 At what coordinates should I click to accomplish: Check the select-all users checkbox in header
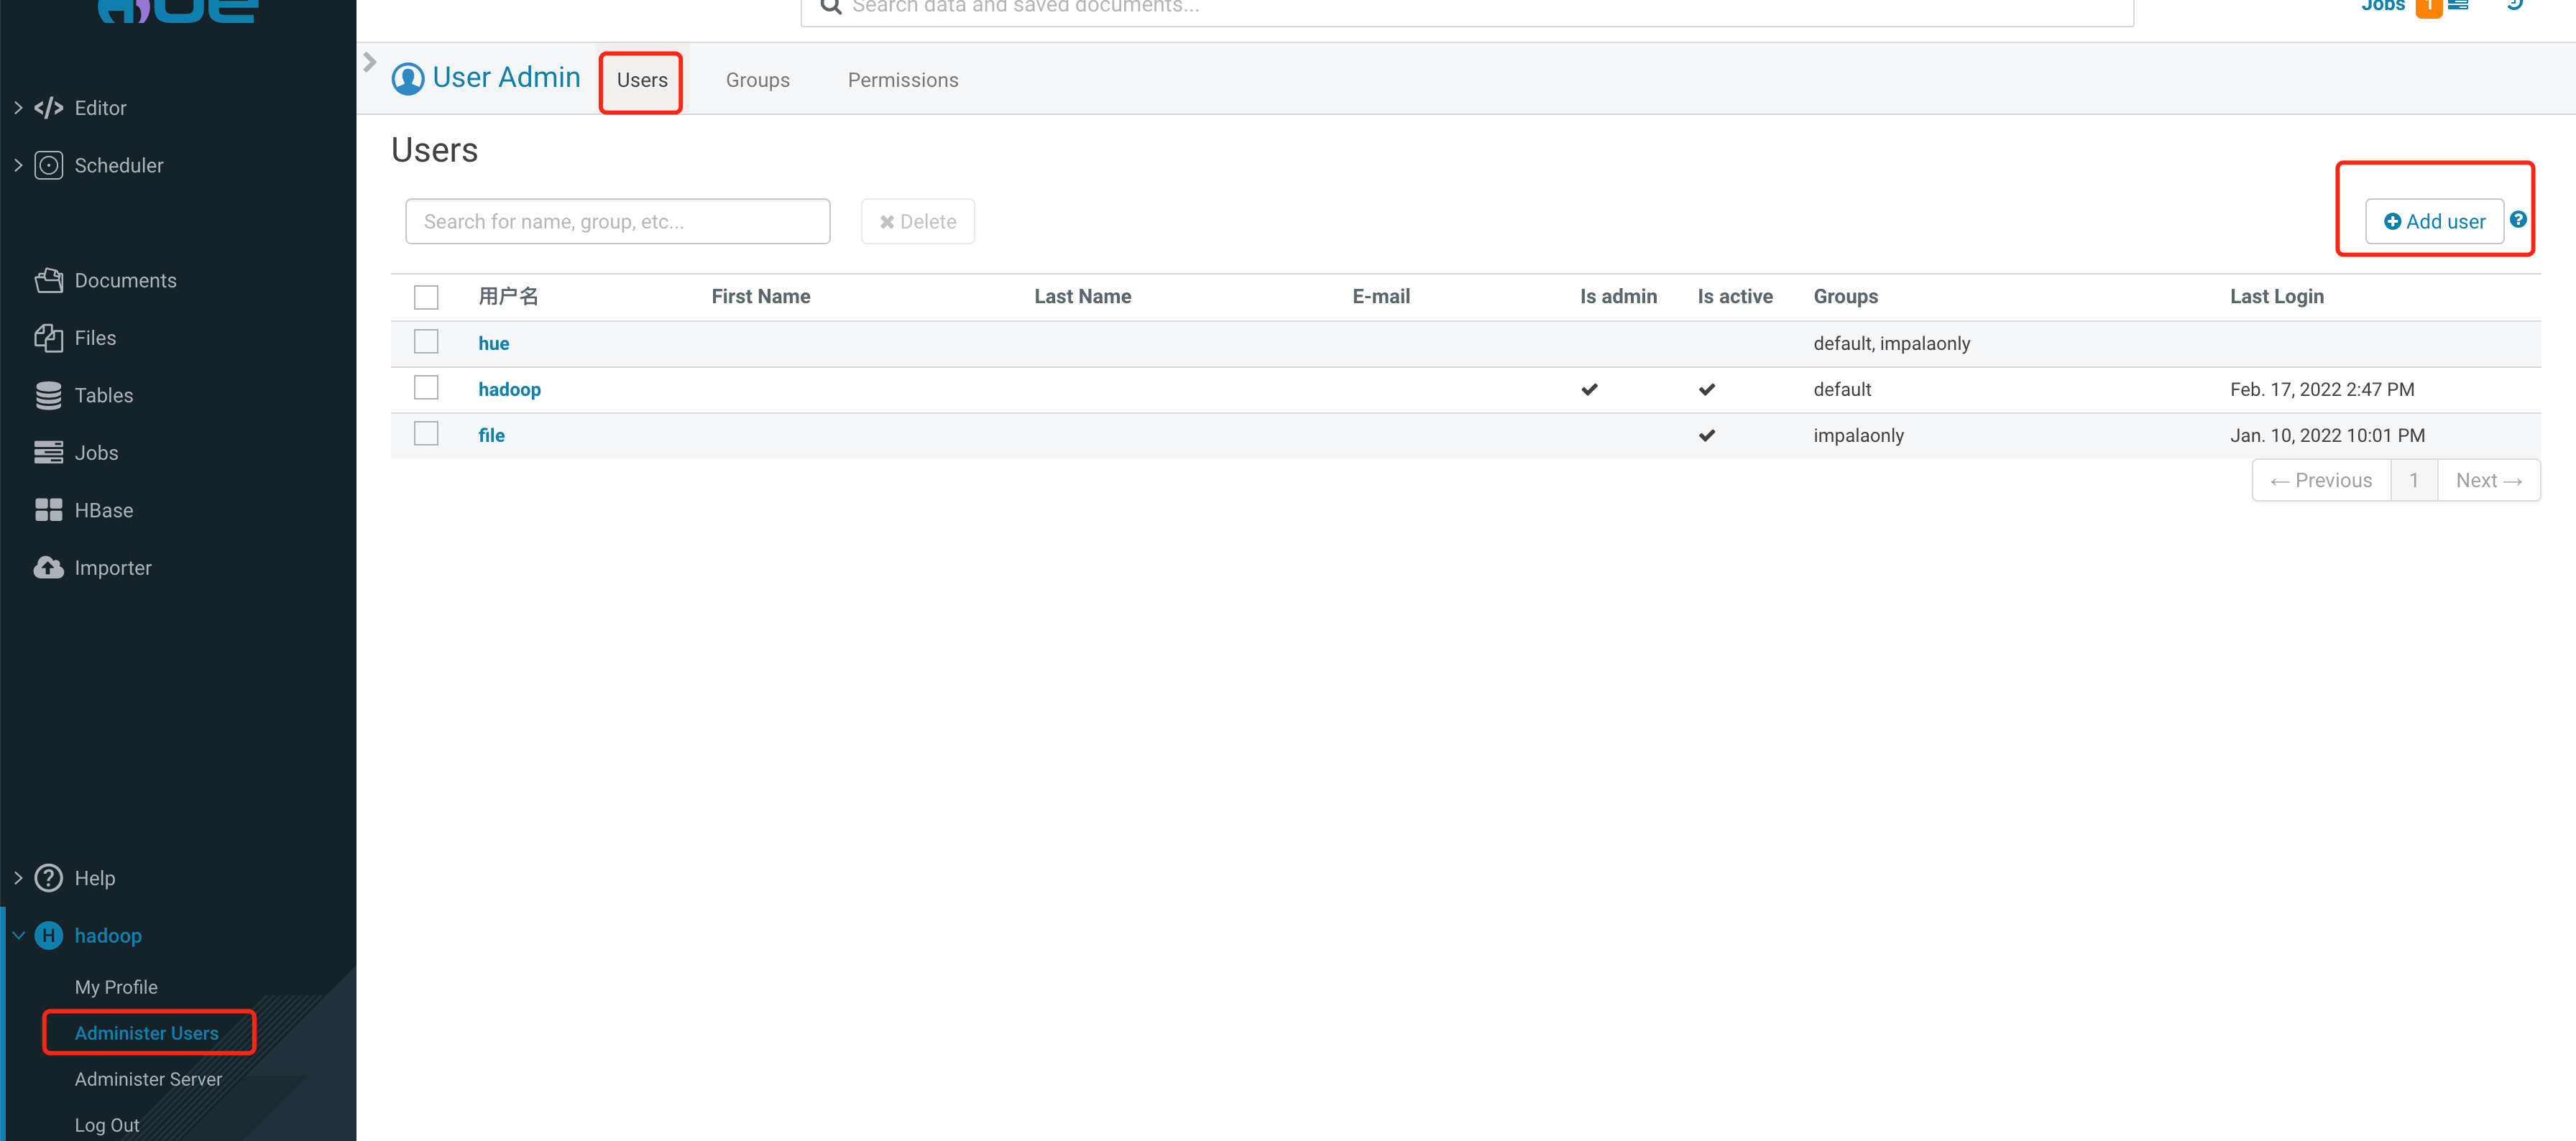pyautogui.click(x=426, y=297)
